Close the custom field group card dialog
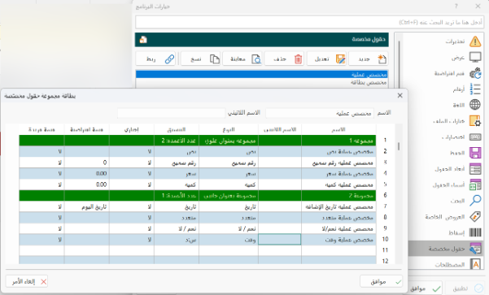This screenshot has height=295, width=489. 399,96
